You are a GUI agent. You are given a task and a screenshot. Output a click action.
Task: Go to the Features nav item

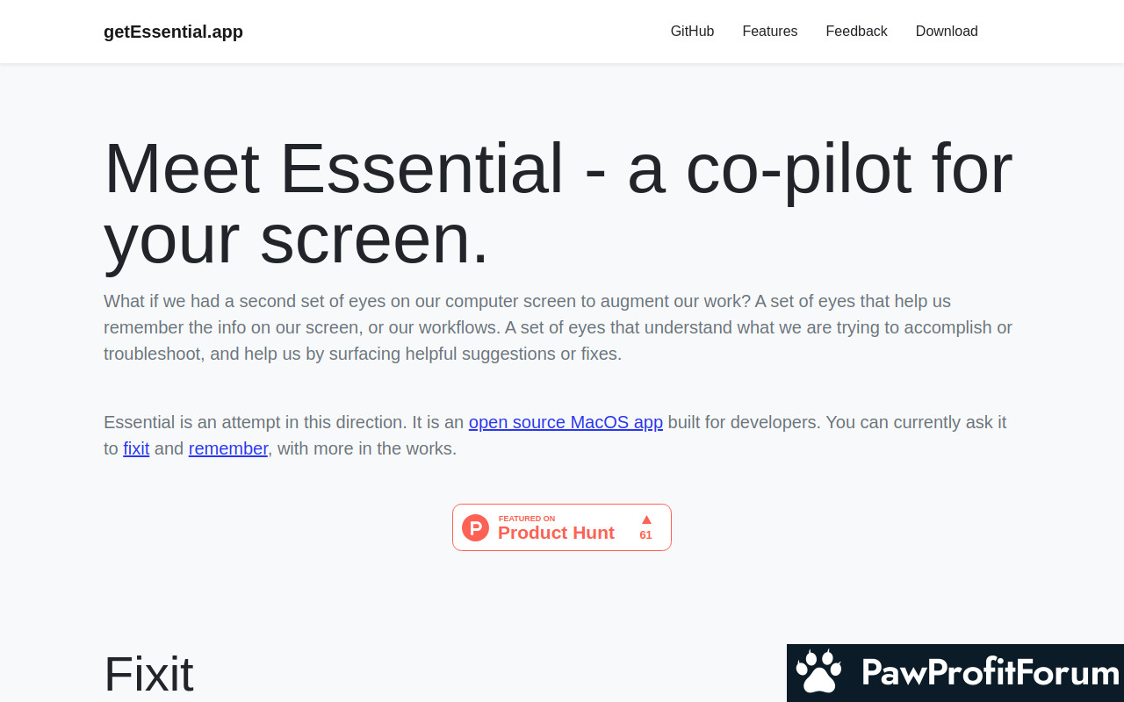(770, 32)
